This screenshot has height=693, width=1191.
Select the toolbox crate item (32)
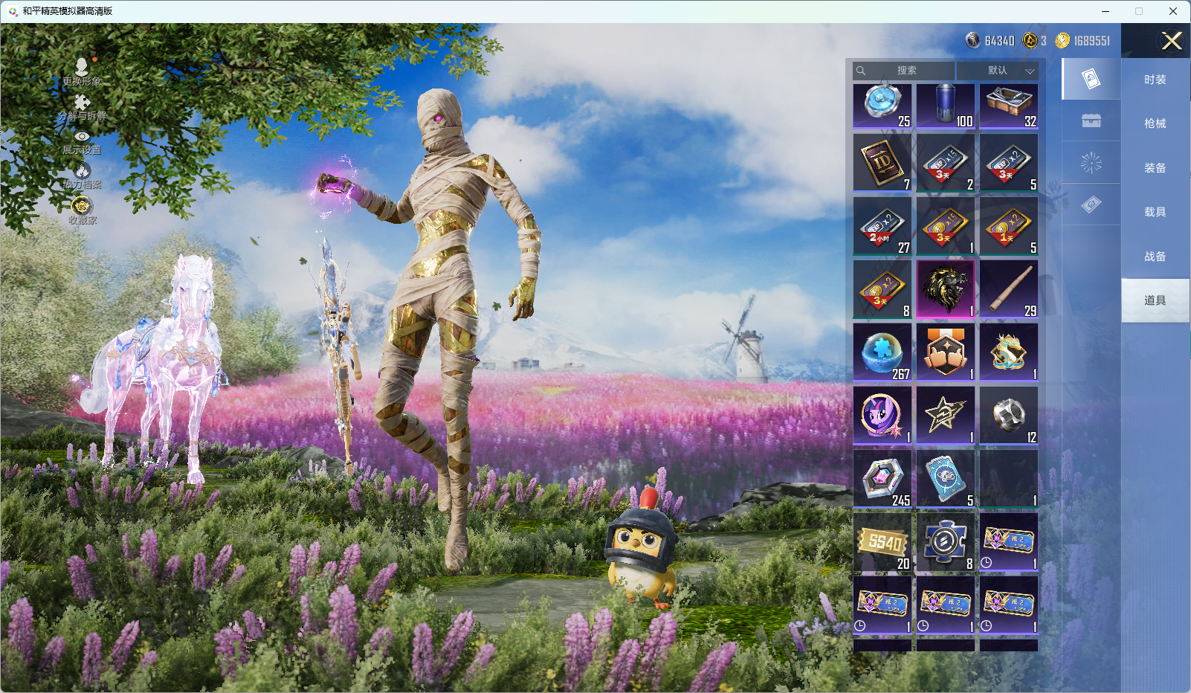coord(1009,106)
